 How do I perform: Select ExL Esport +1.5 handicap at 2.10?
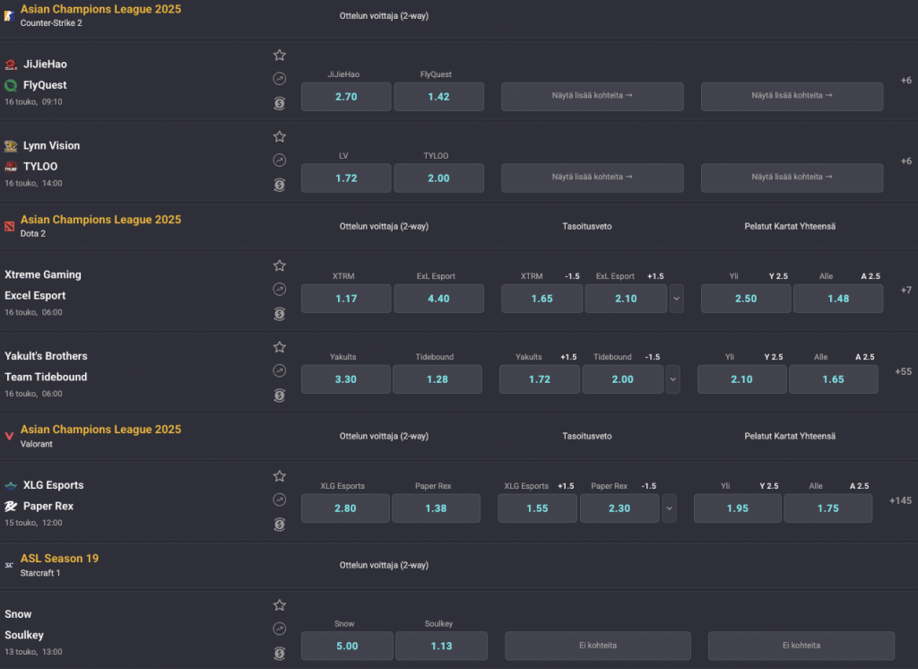[x=626, y=298]
